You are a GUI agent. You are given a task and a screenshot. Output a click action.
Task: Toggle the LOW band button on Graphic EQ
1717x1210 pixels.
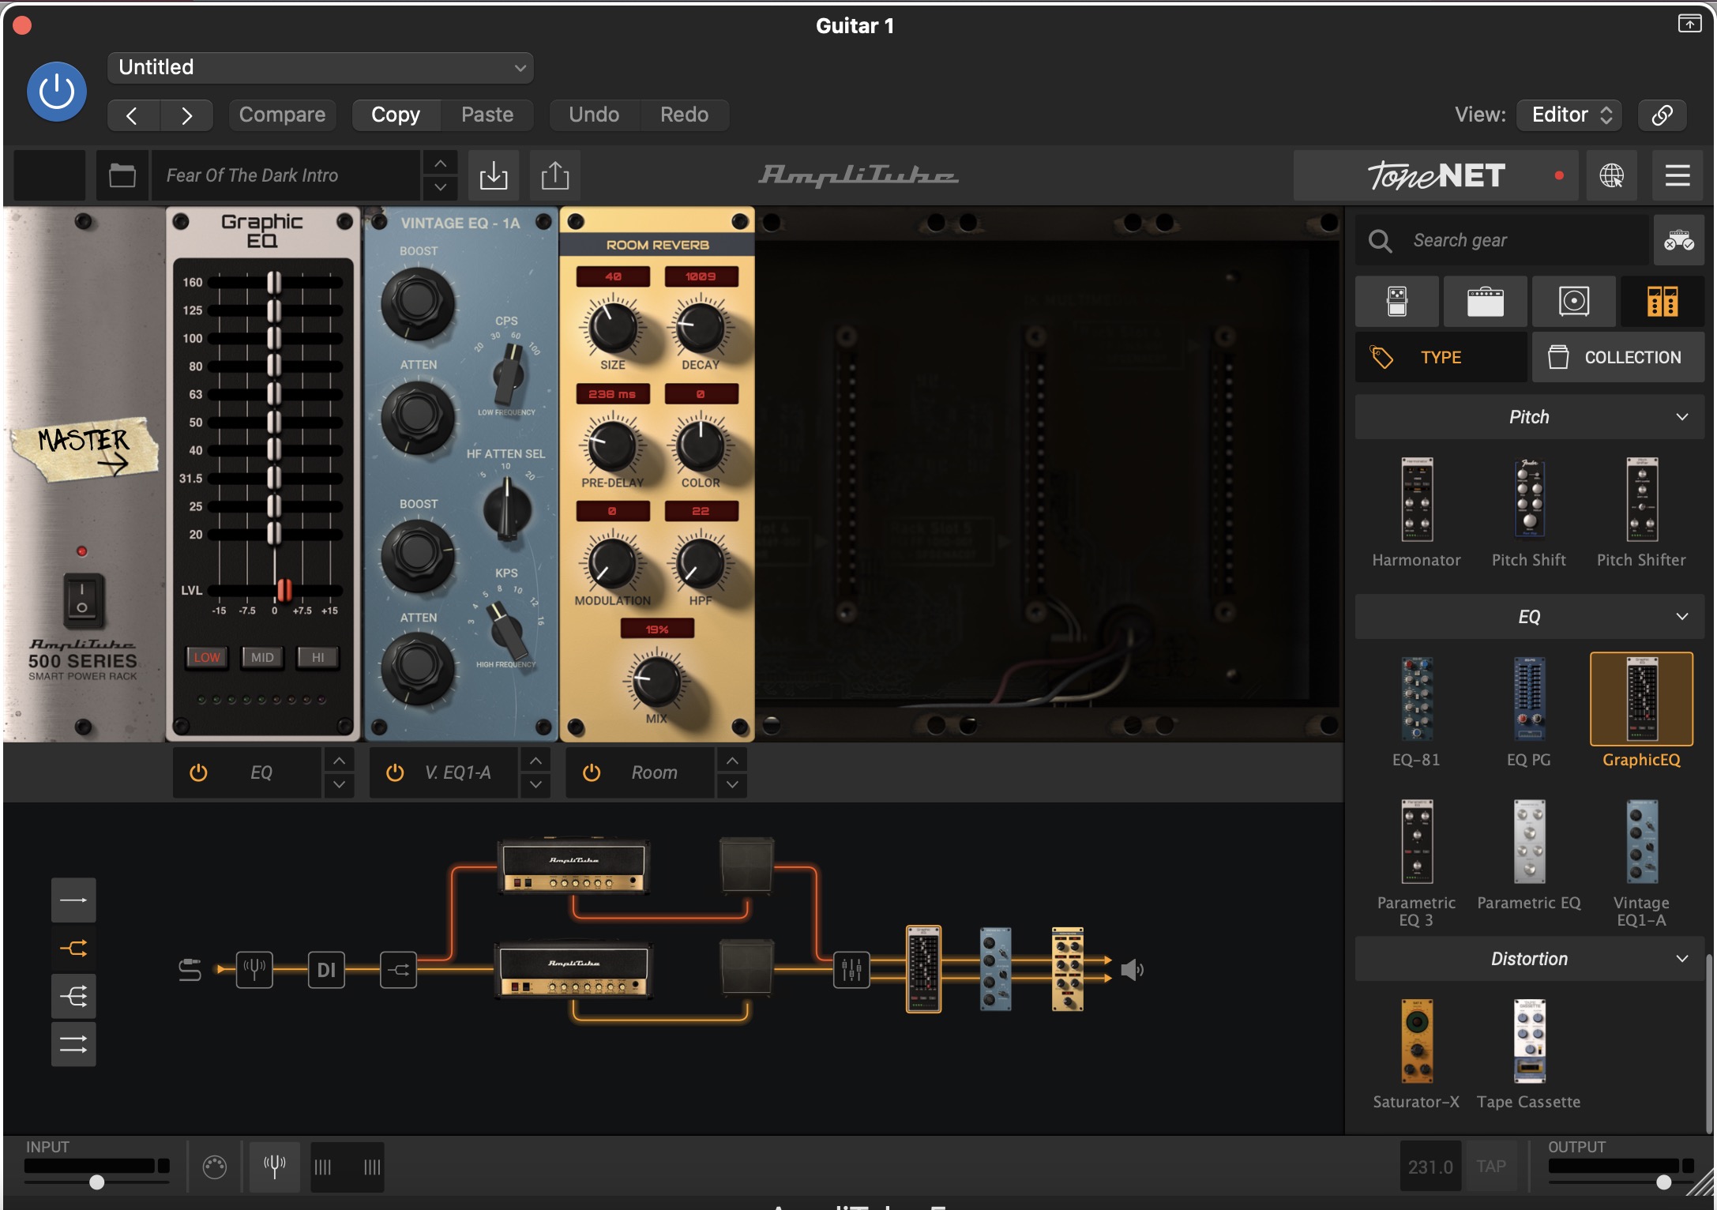207,657
